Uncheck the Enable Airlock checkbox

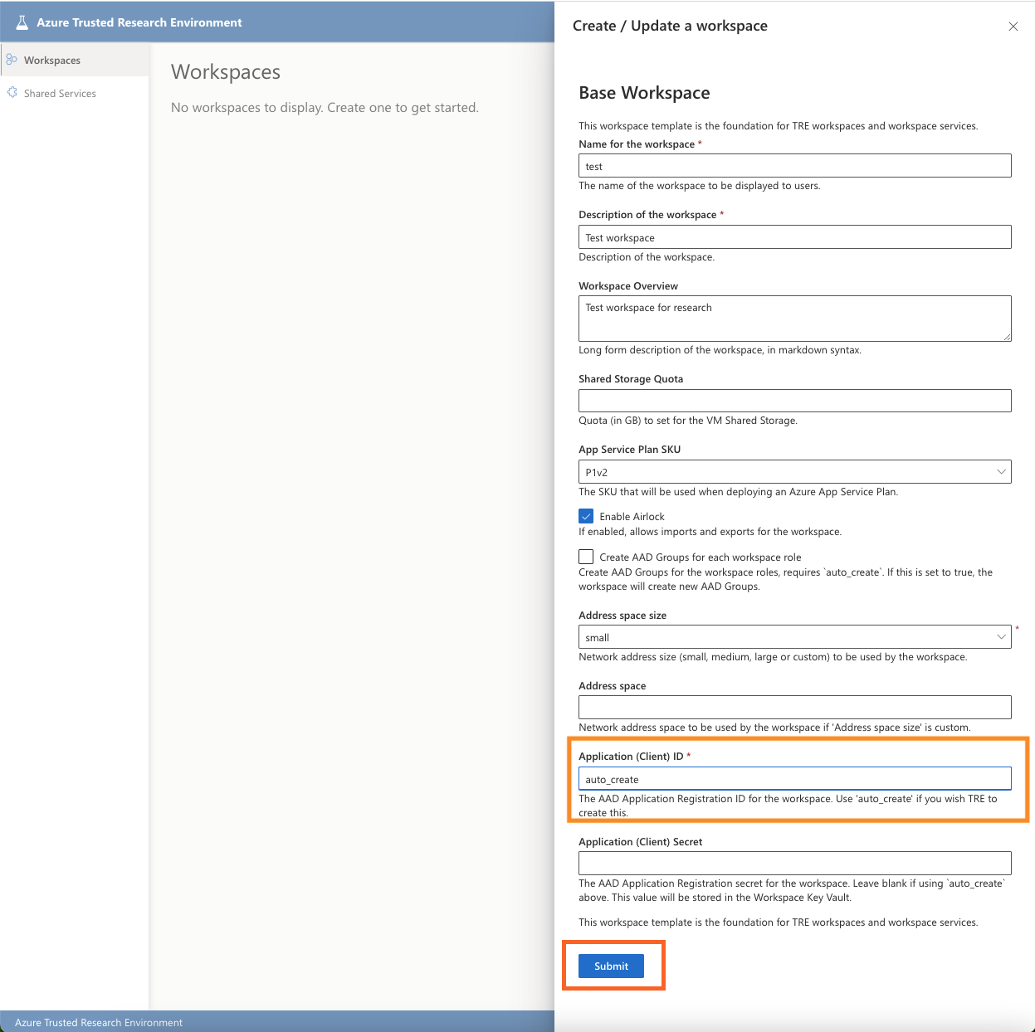pyautogui.click(x=586, y=516)
